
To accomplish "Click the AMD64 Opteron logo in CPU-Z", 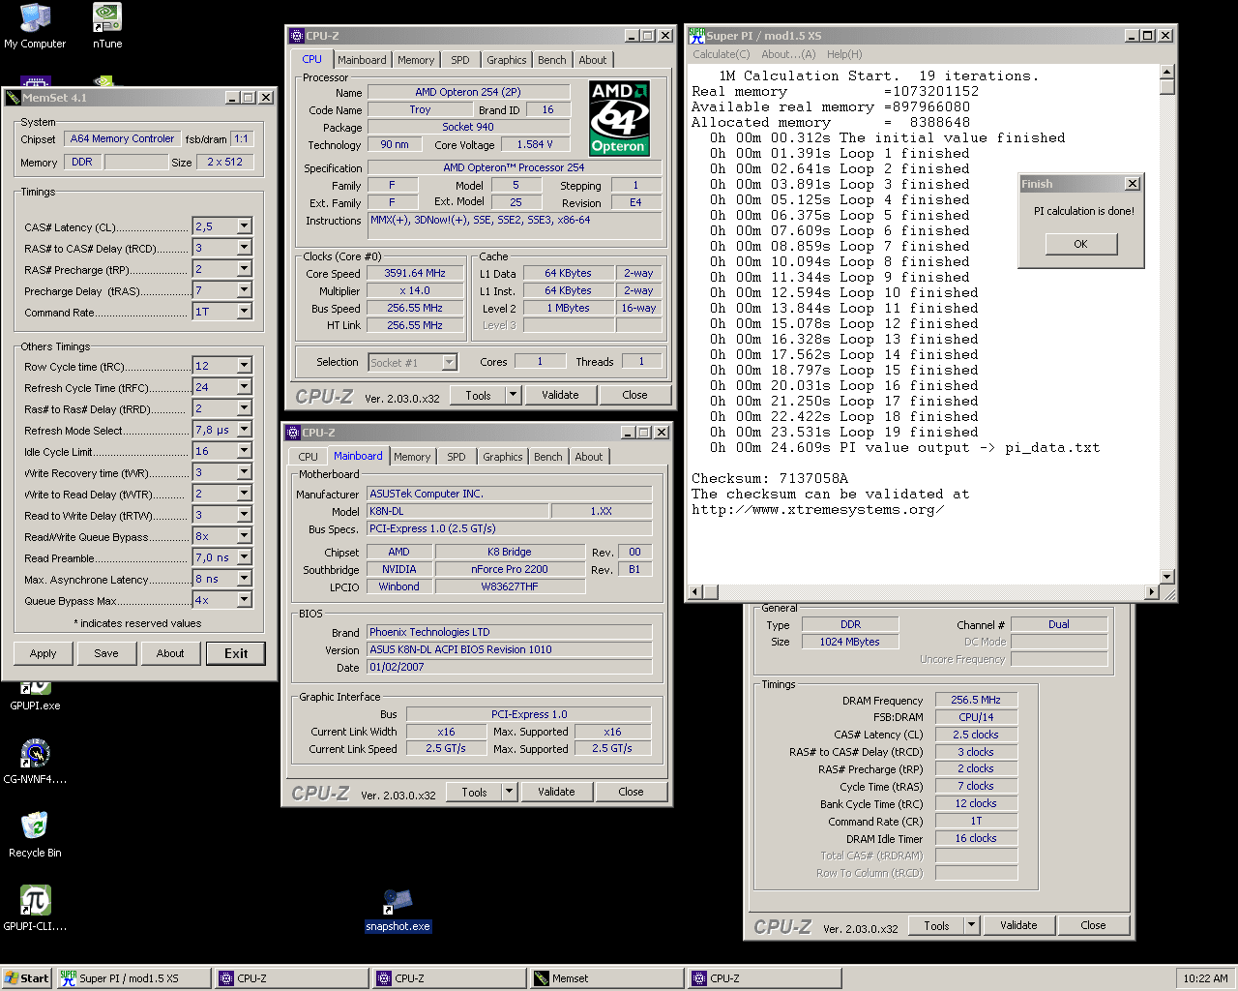I will (x=619, y=118).
